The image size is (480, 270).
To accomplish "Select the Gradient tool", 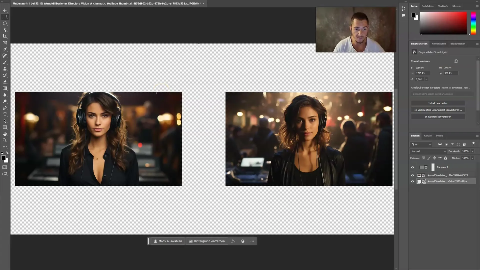I will point(5,88).
